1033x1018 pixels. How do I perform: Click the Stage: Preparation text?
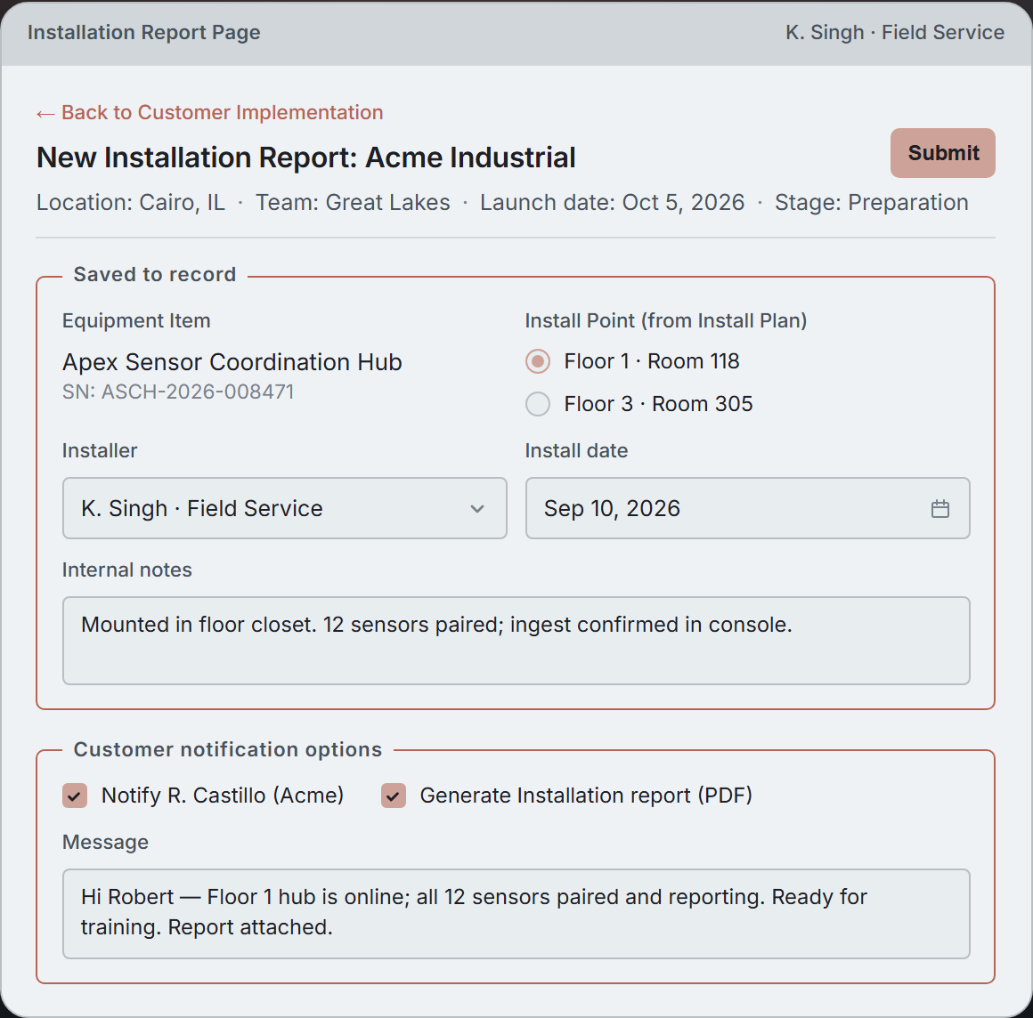(x=871, y=202)
